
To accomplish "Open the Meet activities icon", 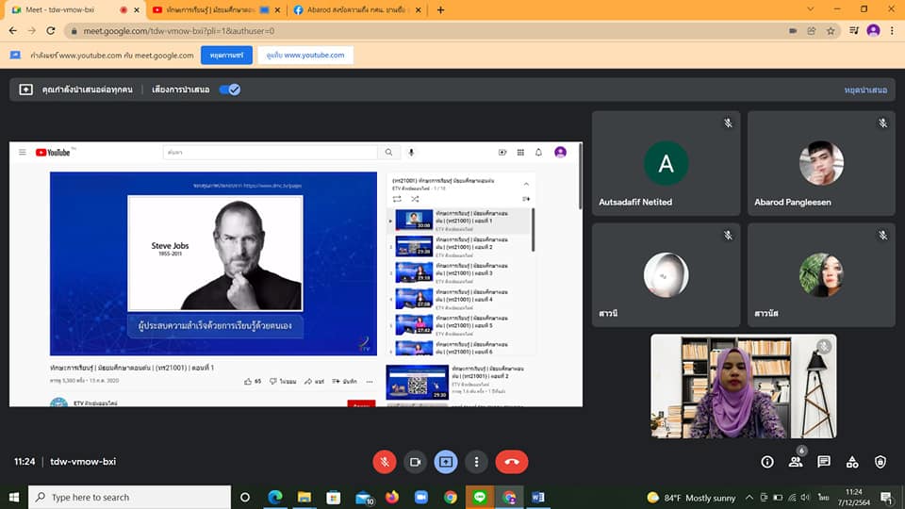I will pos(852,462).
